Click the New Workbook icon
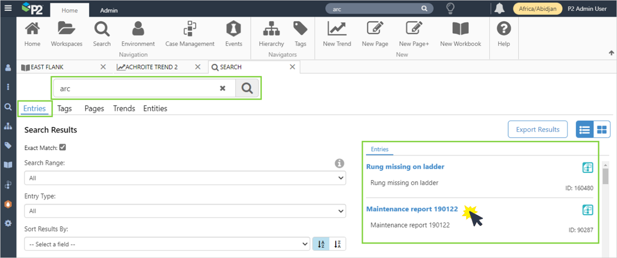This screenshot has height=258, width=617. pos(460,34)
